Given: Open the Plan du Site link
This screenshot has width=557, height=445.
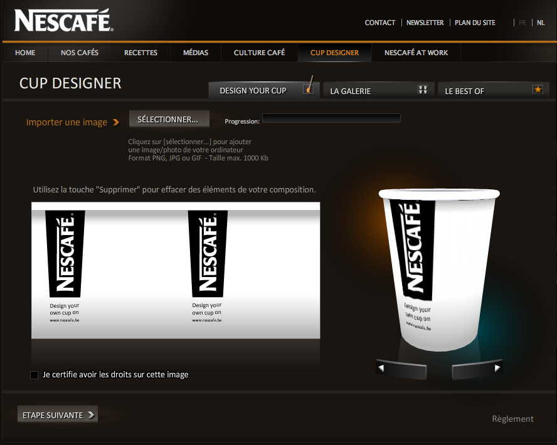Looking at the screenshot, I should pos(475,23).
